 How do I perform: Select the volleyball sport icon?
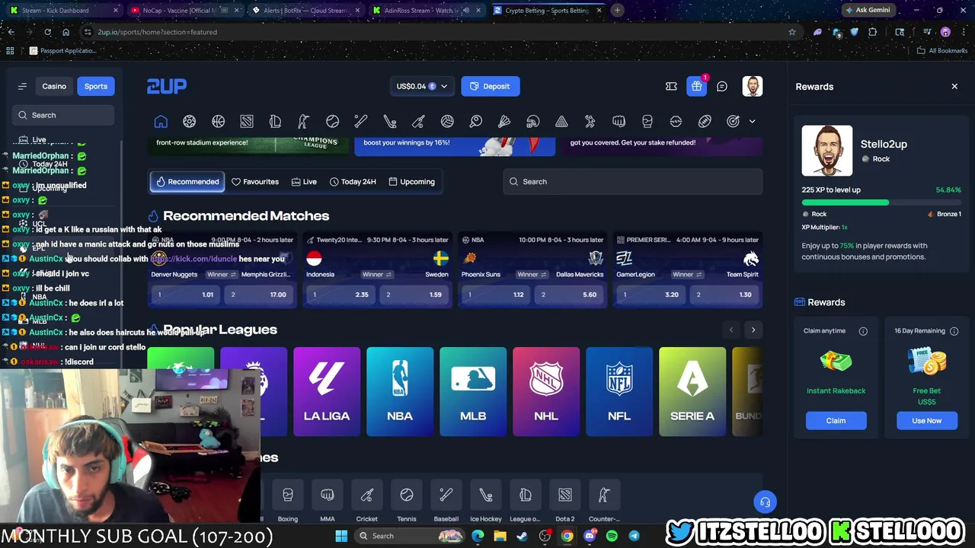tap(447, 122)
